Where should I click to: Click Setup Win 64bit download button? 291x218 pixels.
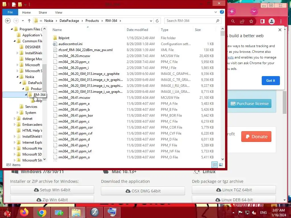52,190
